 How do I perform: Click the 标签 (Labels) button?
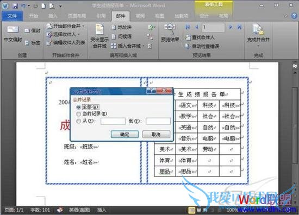(33, 43)
